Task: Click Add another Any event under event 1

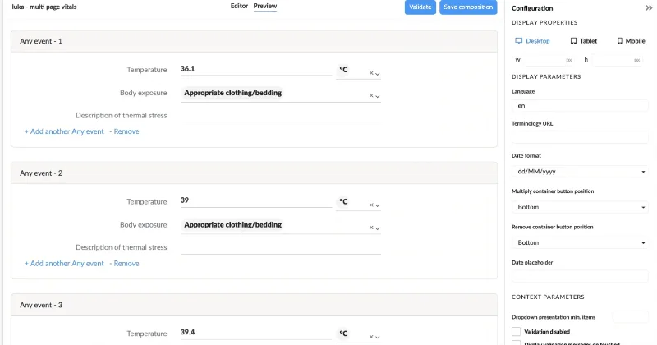Action: coord(64,131)
